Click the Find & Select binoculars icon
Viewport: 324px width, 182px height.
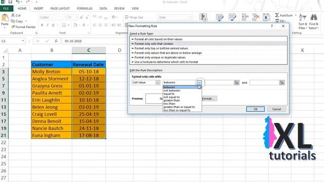(x=314, y=17)
